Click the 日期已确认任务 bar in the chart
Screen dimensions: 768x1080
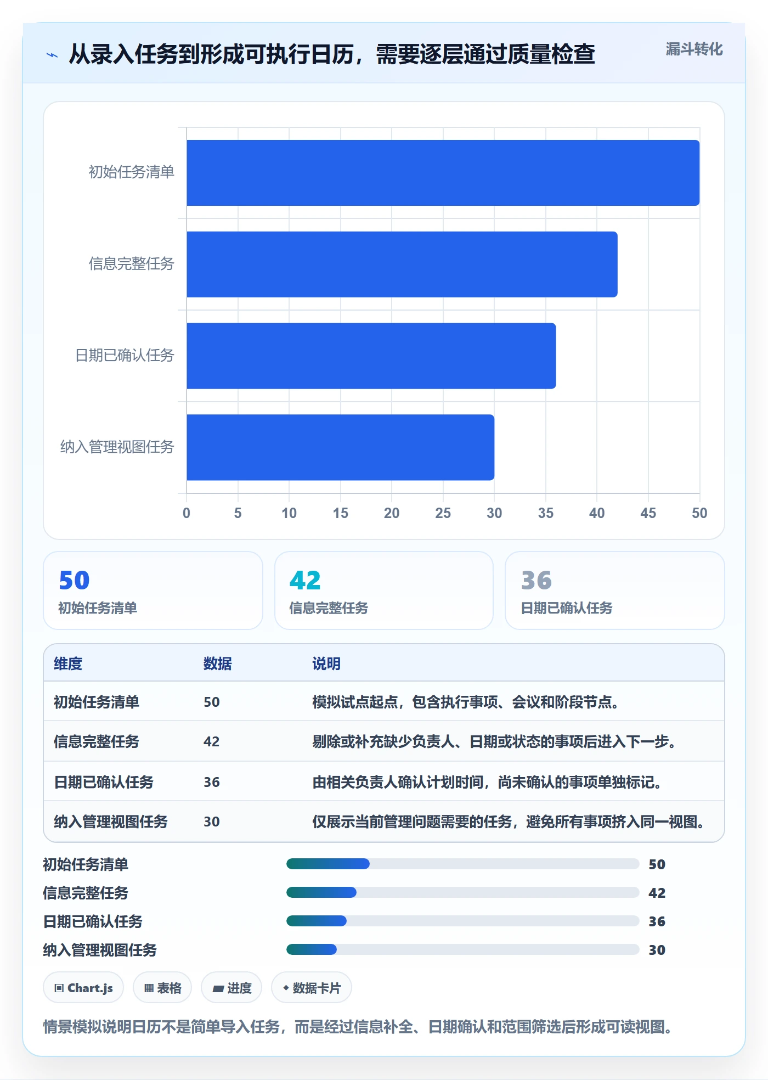pyautogui.click(x=371, y=356)
